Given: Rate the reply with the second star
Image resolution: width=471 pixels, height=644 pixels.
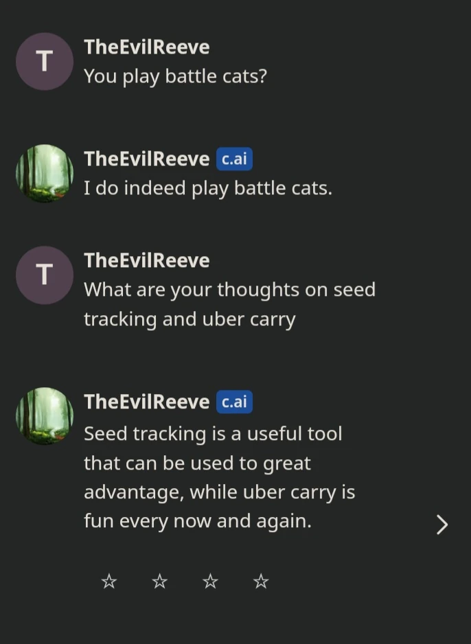Looking at the screenshot, I should (159, 581).
